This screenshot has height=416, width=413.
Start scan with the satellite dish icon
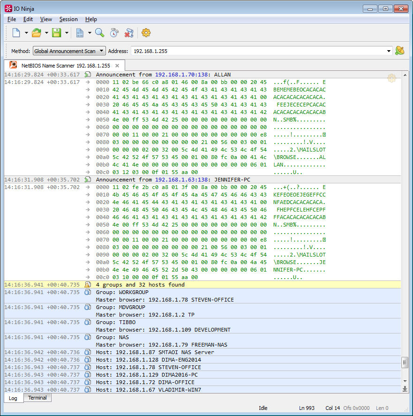coord(399,51)
